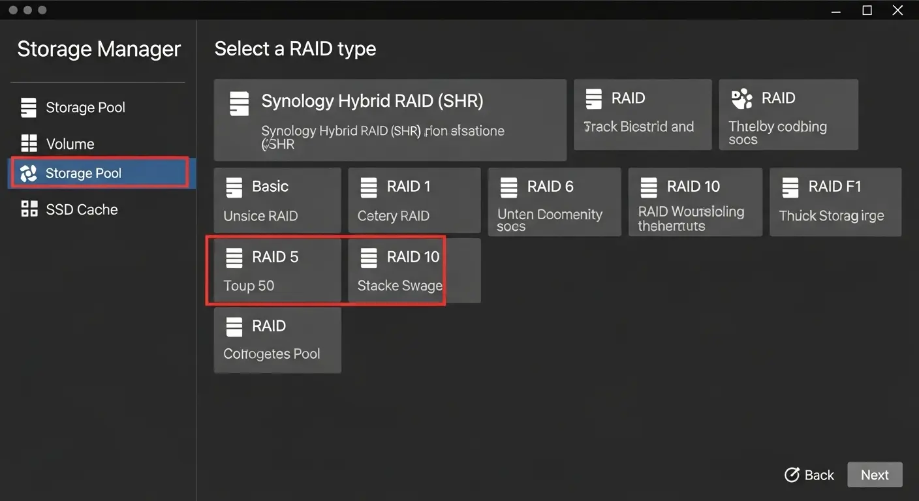Select the 'Toup 50' description text
Image resolution: width=919 pixels, height=501 pixels.
(x=249, y=286)
